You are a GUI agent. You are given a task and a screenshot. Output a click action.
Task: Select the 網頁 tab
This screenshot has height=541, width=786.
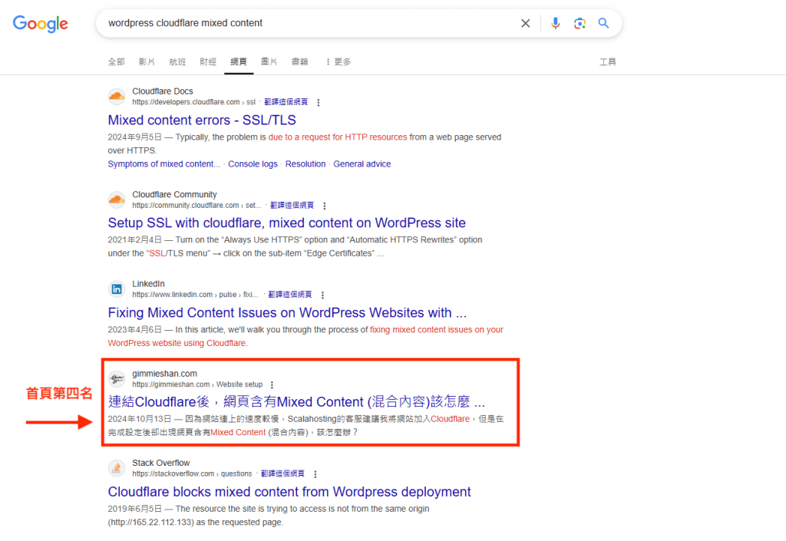(239, 61)
